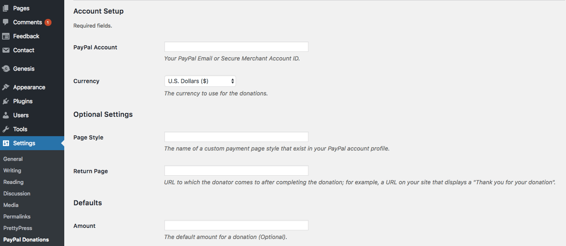Click inside the PayPal Account field
Screen dimensions: 566x246
236,46
